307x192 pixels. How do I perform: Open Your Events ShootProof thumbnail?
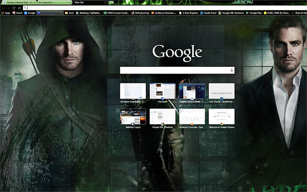tap(222, 91)
